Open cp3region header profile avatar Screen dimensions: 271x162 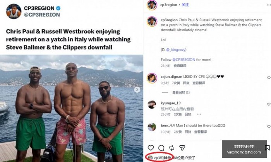152,5
